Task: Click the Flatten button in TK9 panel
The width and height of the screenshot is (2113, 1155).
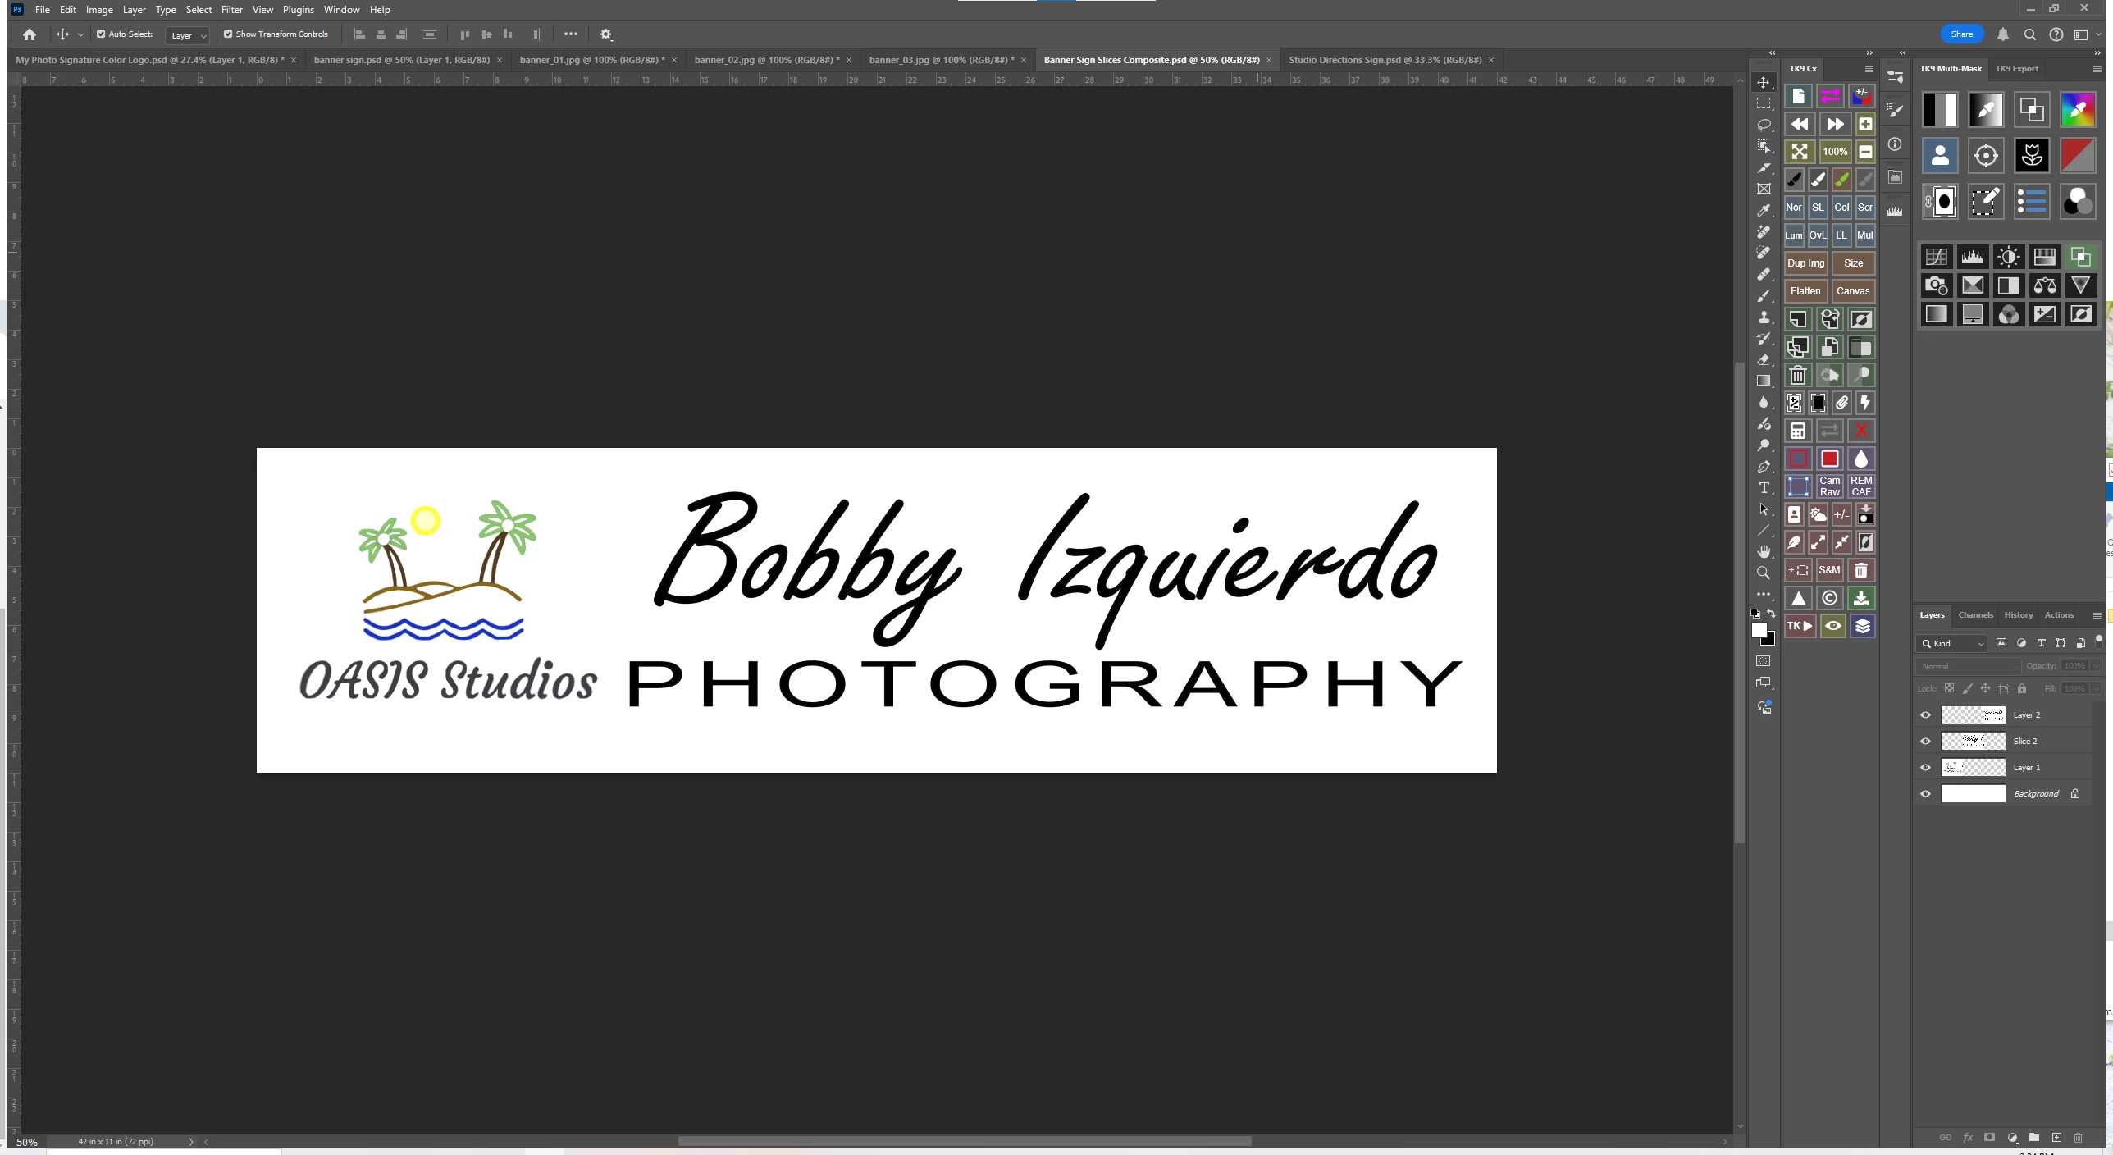Action: [x=1805, y=291]
